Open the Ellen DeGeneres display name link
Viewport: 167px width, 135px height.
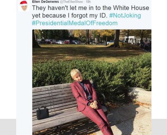[x=45, y=2]
